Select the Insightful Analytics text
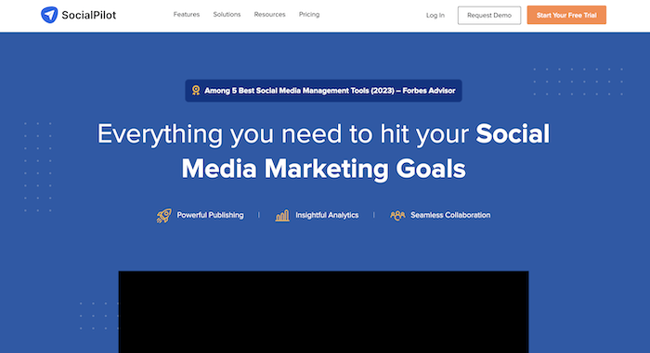 click(x=327, y=215)
